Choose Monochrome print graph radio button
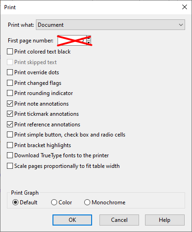This screenshot has width=192, height=232. (87, 202)
